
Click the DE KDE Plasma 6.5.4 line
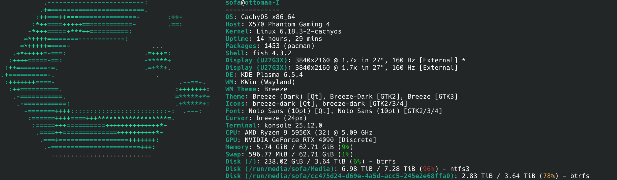[264, 75]
